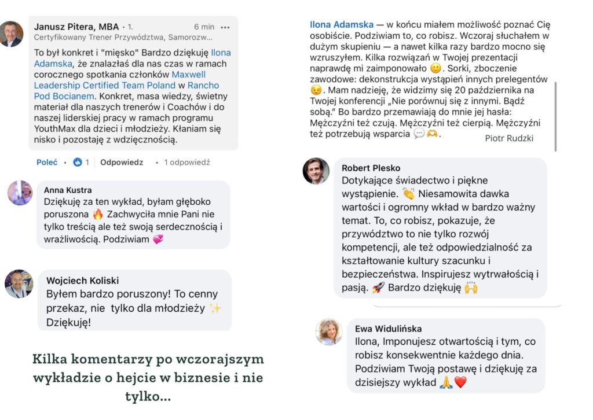Click Wojciech Koliski's profile picture

19,283
